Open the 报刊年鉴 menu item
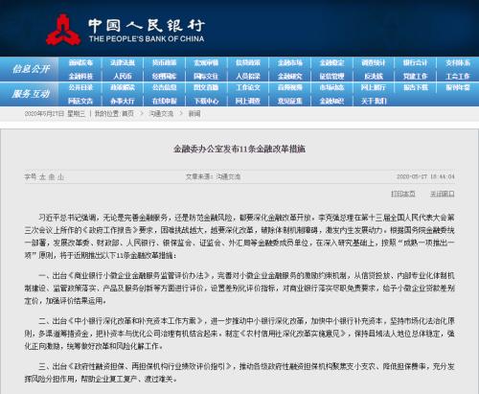 [x=458, y=87]
